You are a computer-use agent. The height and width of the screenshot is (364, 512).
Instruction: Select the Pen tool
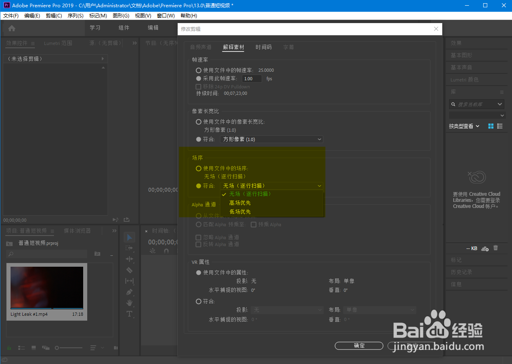[x=129, y=292]
